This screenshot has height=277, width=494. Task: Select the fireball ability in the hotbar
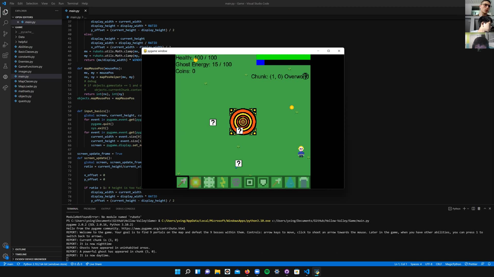[196, 182]
